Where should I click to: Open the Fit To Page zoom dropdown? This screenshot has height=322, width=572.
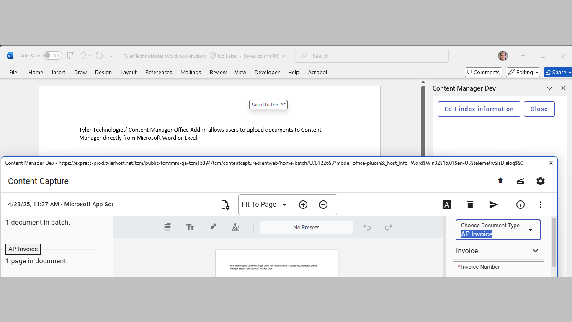(x=265, y=205)
